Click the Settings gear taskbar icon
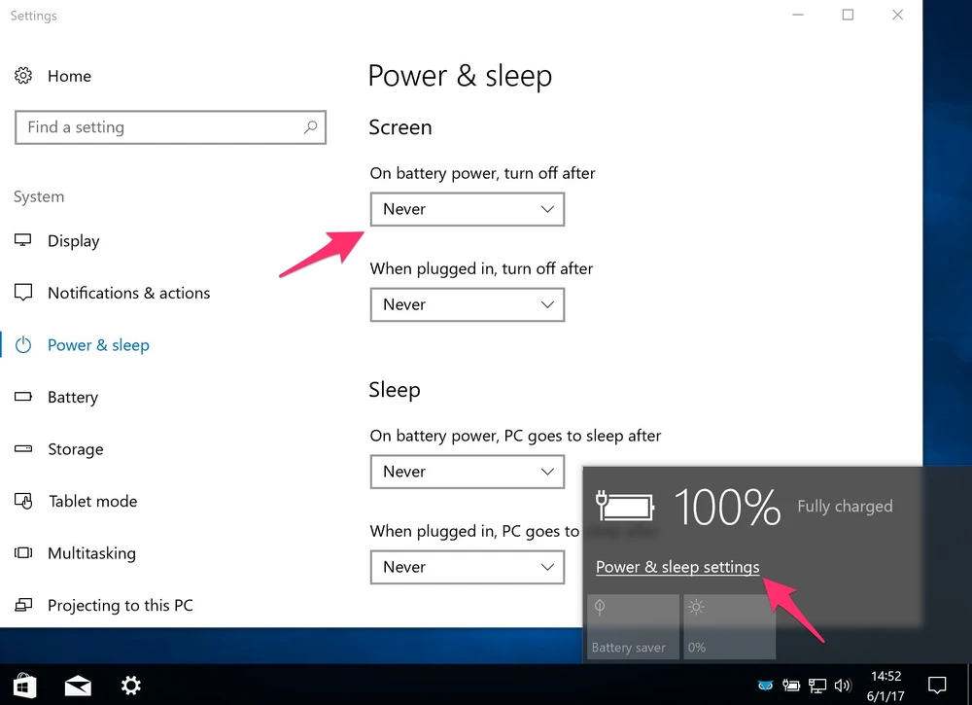The height and width of the screenshot is (705, 972). (x=131, y=686)
